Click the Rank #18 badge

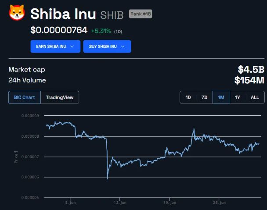click(x=140, y=14)
